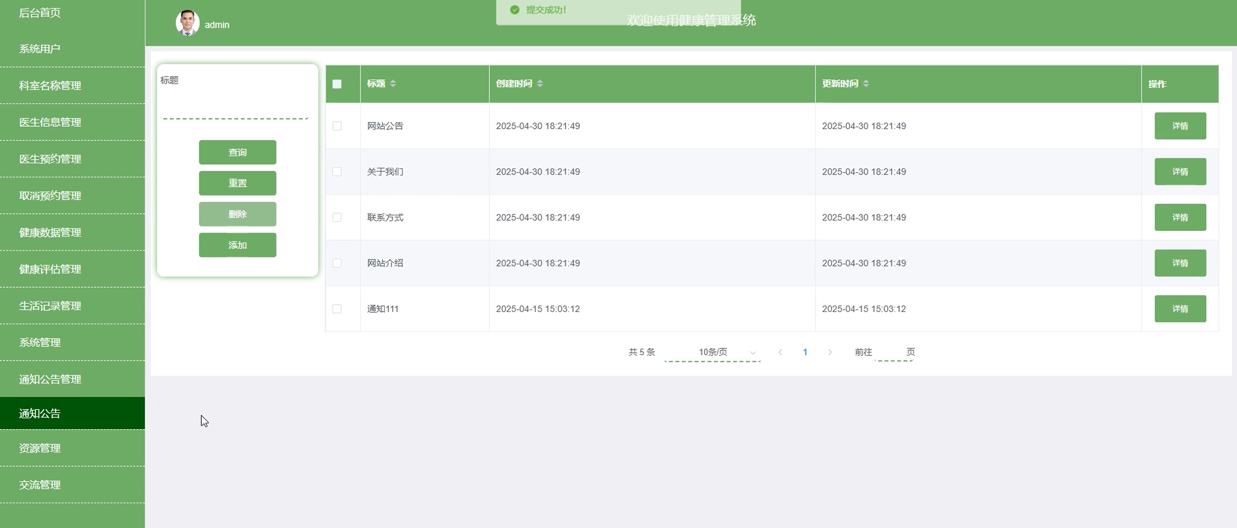1237x528 pixels.
Task: Open 医生预约管理 in sidebar
Action: point(50,159)
